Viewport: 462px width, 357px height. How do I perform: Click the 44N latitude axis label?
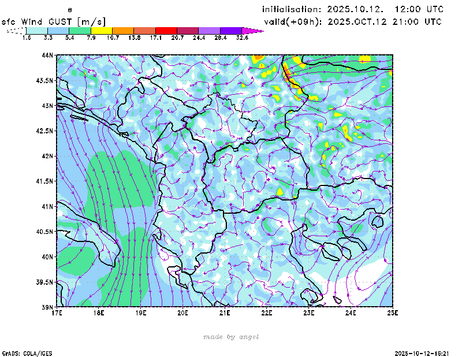47,55
